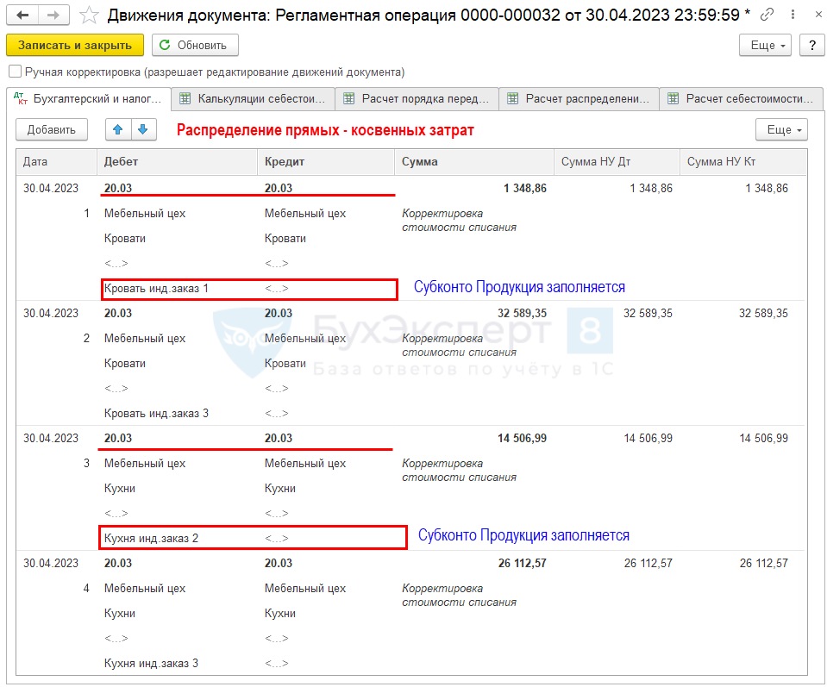Move row down with blue arrow

[x=143, y=129]
